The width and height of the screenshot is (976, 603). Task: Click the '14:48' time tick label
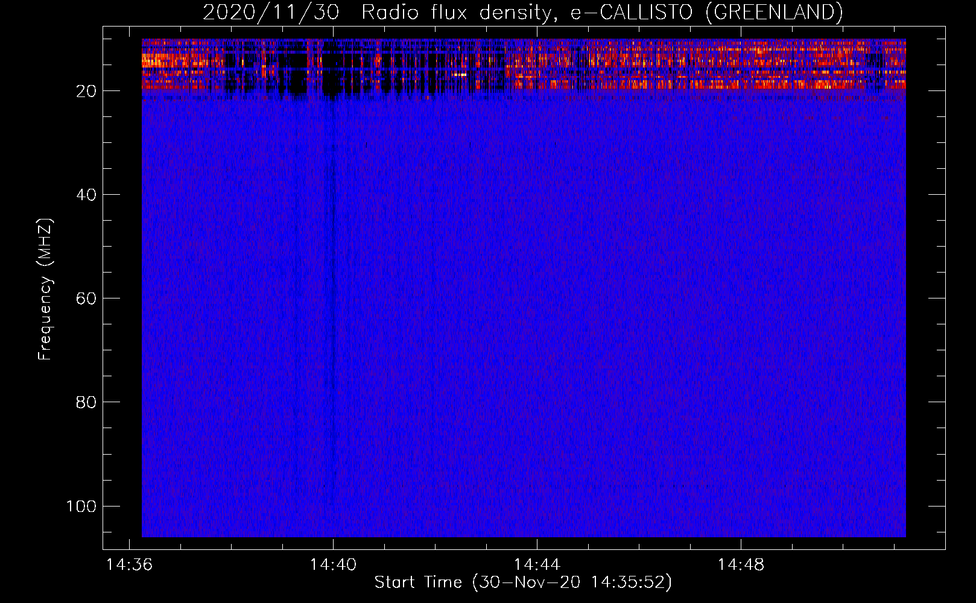coord(741,565)
